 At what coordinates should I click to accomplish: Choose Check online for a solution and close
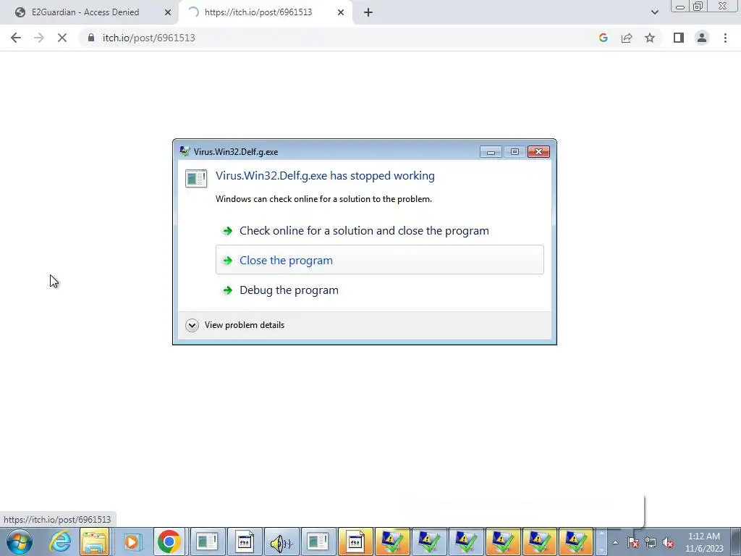click(x=379, y=231)
